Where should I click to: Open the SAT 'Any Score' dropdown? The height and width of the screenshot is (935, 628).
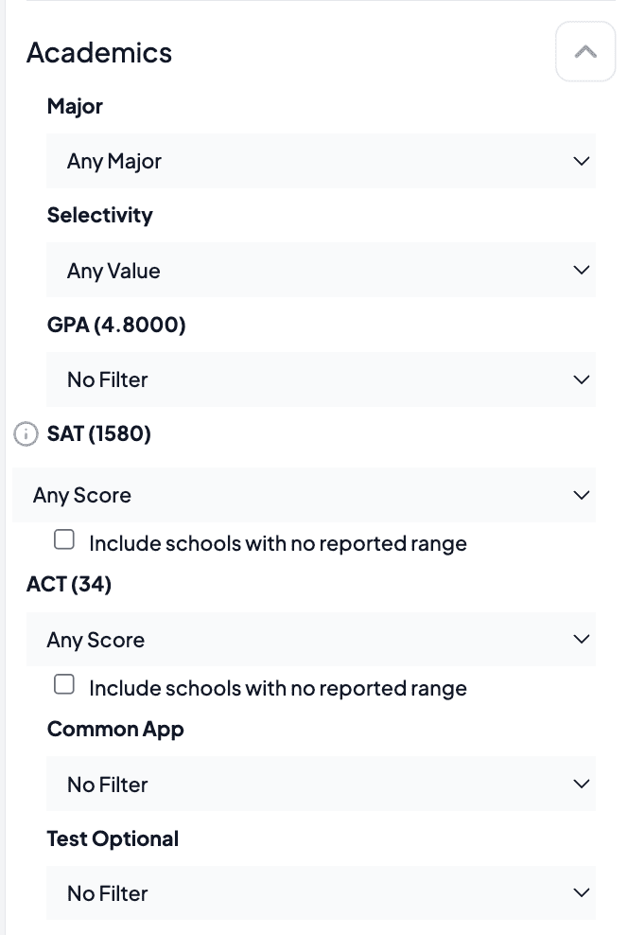[x=304, y=495]
